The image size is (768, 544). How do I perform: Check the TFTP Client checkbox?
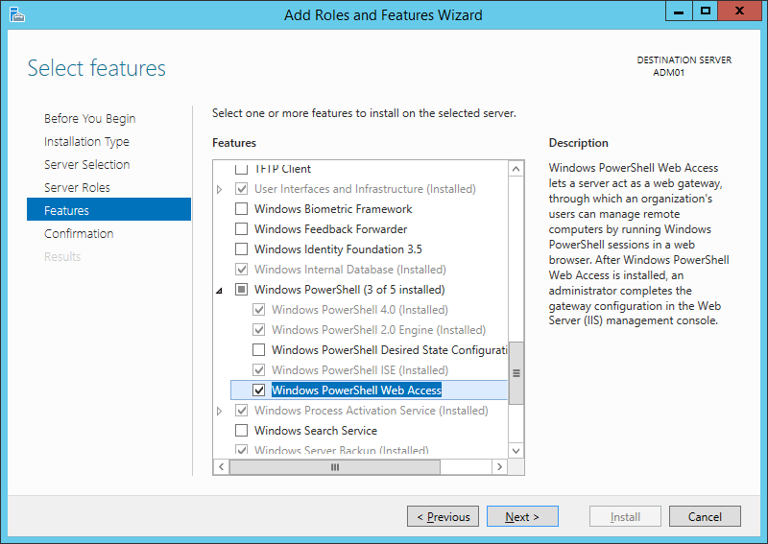click(242, 169)
